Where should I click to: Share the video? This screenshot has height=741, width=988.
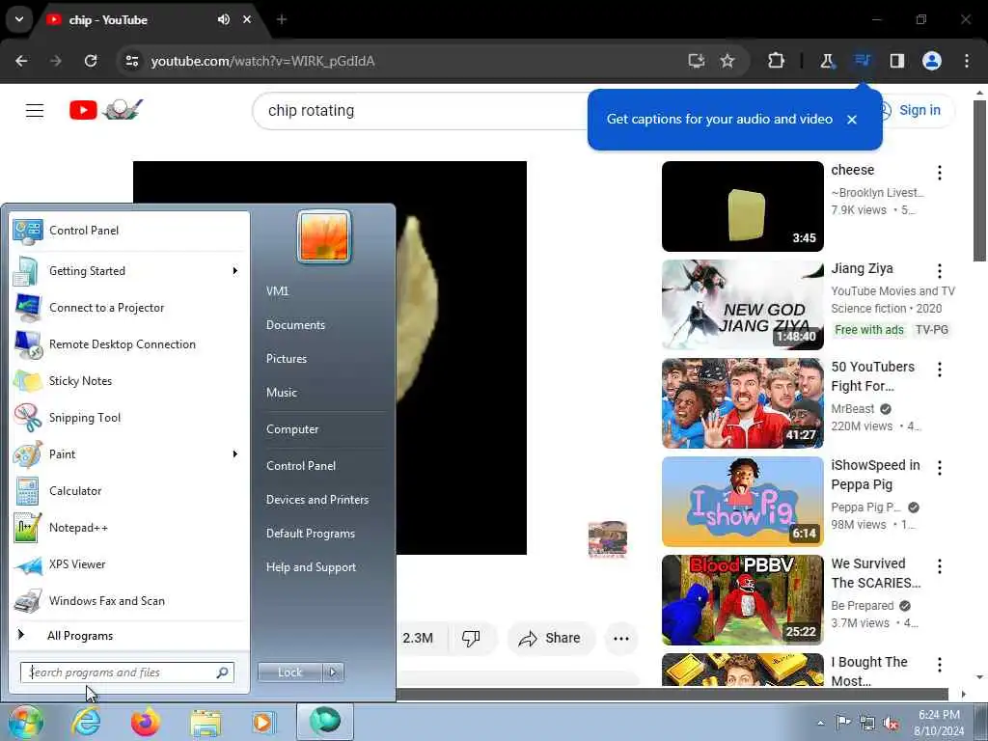pyautogui.click(x=549, y=639)
